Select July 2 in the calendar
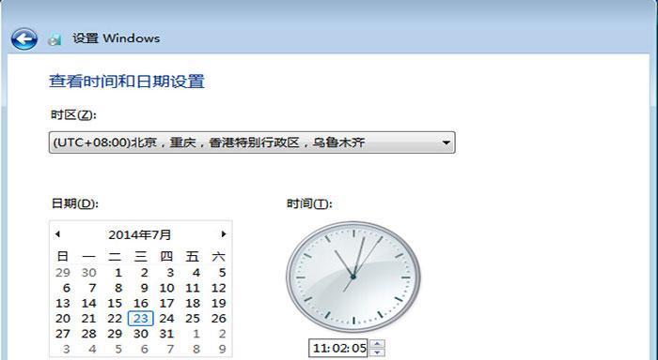The image size is (658, 360). pos(145,273)
